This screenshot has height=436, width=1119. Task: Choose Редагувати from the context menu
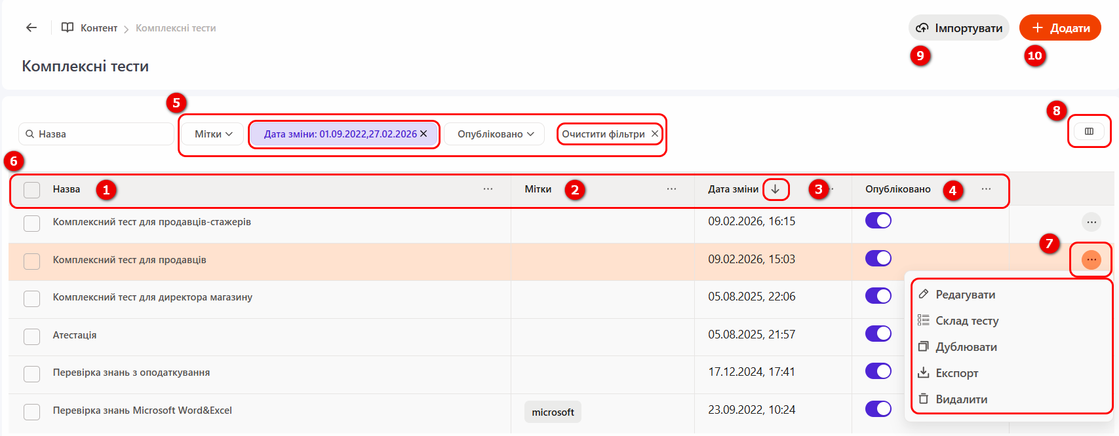click(965, 295)
